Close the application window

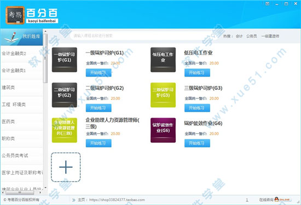[x=296, y=4]
